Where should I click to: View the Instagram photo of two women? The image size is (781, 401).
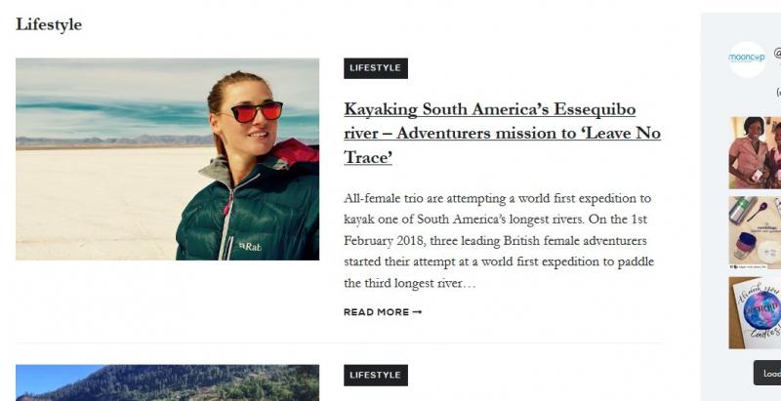(755, 153)
